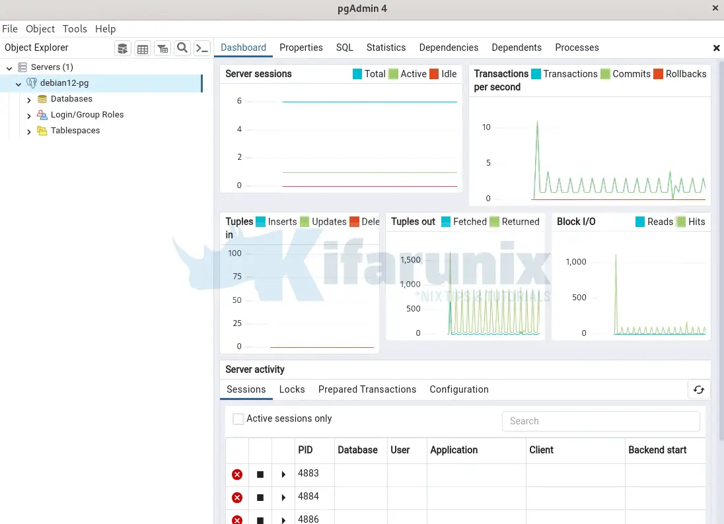
Task: Expand details arrow for session 4883
Action: click(283, 474)
